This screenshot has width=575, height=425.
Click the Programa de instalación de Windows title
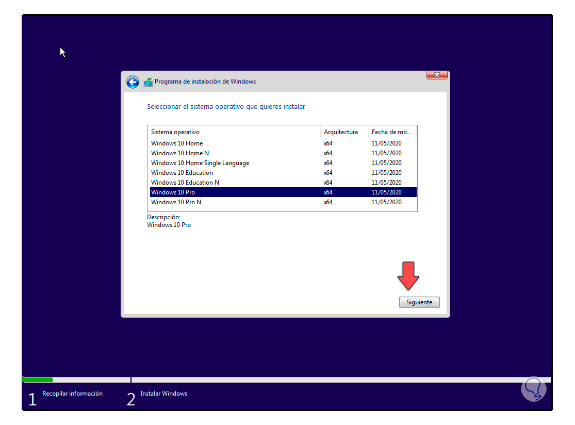pyautogui.click(x=205, y=81)
